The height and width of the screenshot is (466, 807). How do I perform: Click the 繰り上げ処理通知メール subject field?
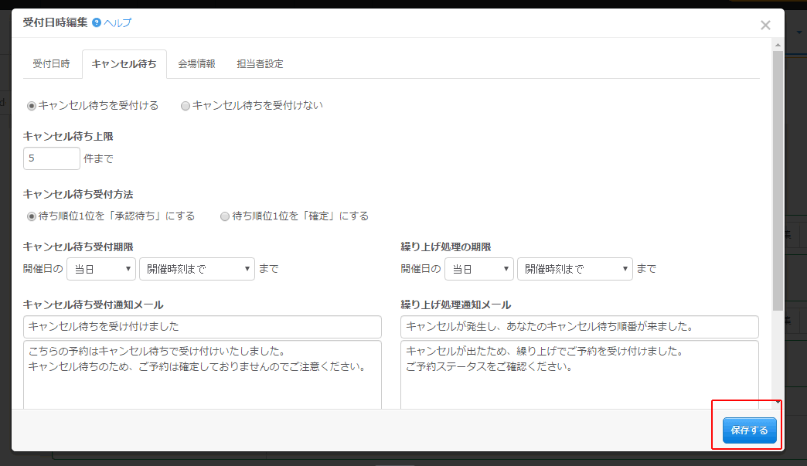(x=579, y=326)
